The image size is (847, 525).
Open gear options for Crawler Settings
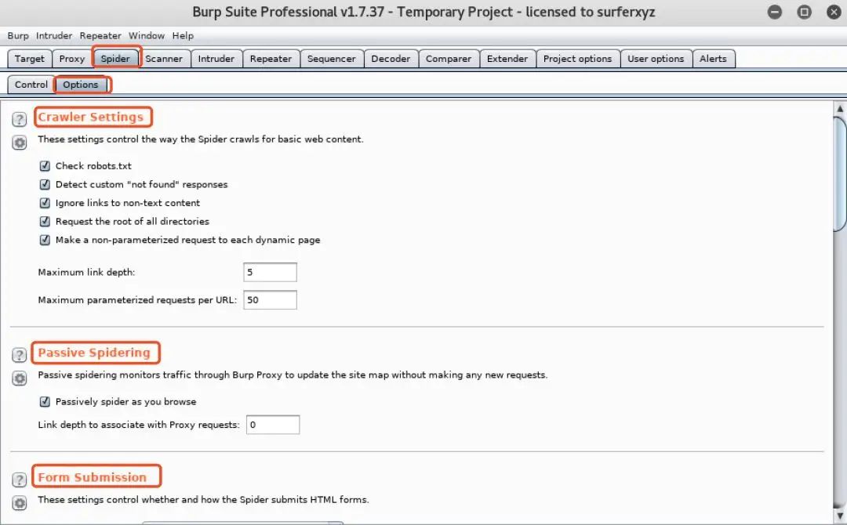click(20, 143)
